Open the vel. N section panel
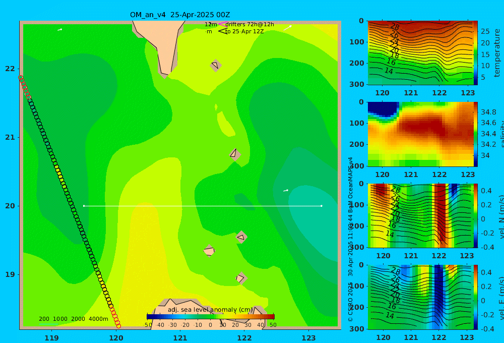 point(420,215)
